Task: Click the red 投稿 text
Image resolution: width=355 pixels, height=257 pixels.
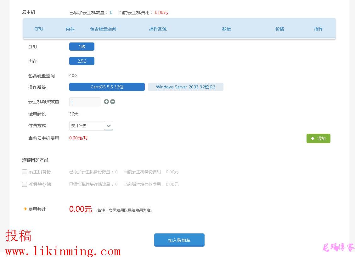Action: coord(19,236)
